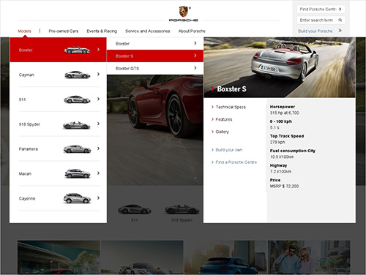Select the plain Boxster submenu entry
The image size is (366, 275).
click(155, 43)
